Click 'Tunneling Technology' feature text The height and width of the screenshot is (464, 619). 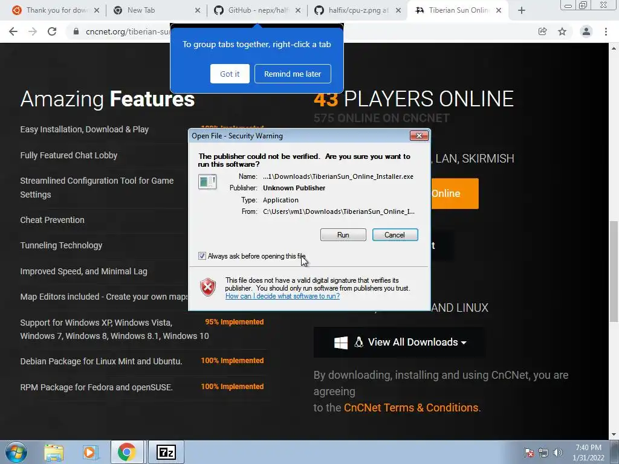[61, 245]
